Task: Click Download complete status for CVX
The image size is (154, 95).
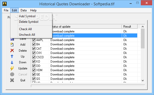Action: pyautogui.click(x=62, y=53)
